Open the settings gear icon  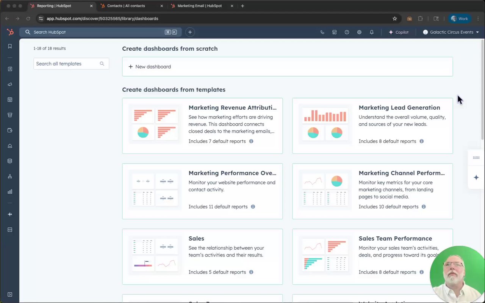tap(359, 32)
